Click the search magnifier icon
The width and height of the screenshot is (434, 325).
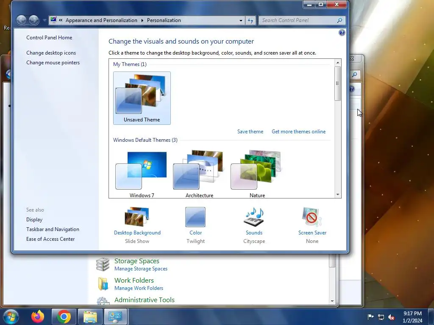tap(339, 20)
